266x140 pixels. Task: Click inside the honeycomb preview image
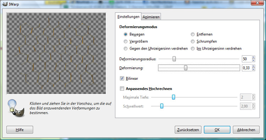point(56,54)
